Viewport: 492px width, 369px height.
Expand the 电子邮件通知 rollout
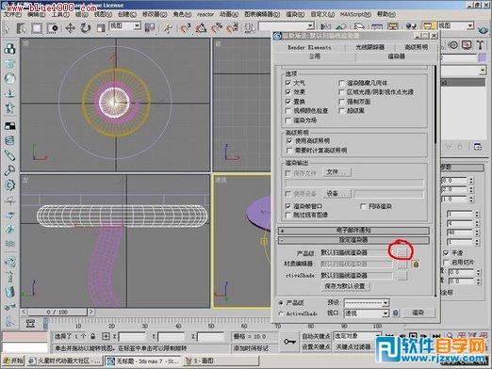click(x=353, y=231)
